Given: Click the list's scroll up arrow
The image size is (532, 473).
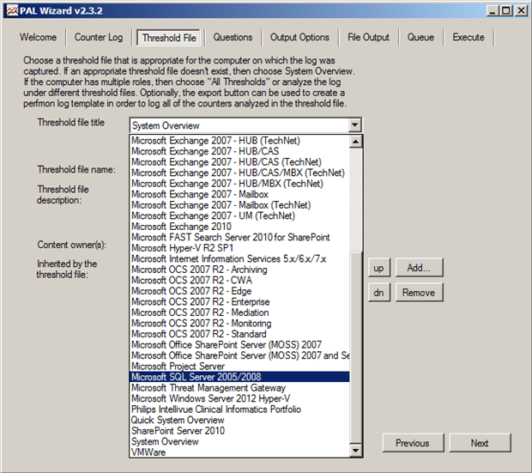Looking at the screenshot, I should (355, 141).
